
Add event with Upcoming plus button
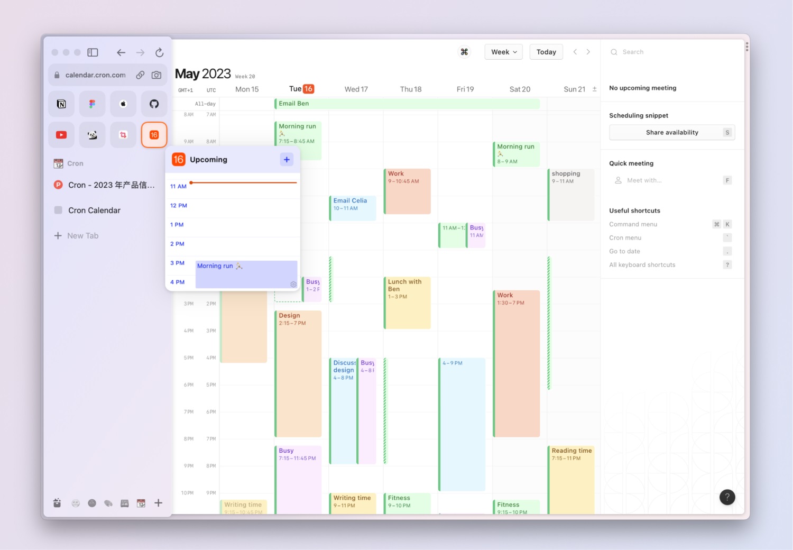[x=287, y=159]
